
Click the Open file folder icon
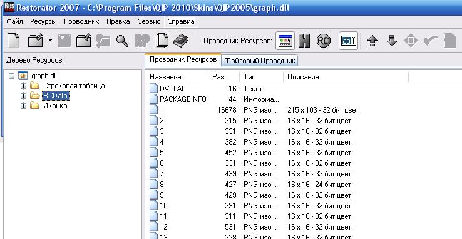pos(35,41)
